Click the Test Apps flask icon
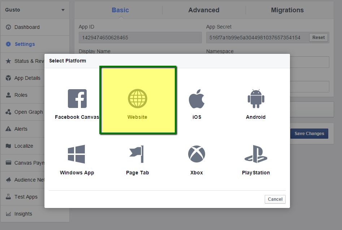 [8, 197]
